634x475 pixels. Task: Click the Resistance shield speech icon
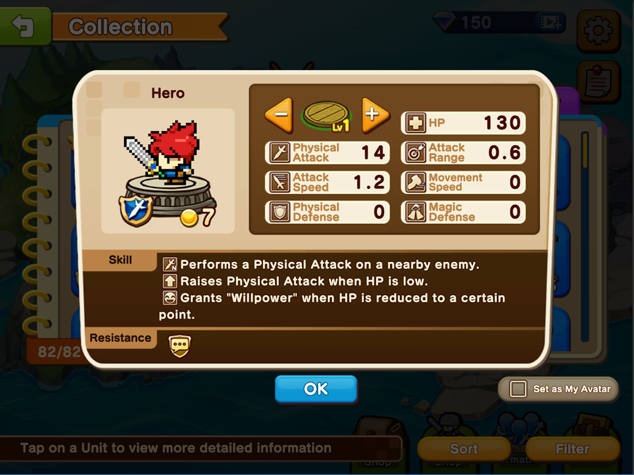pyautogui.click(x=179, y=346)
